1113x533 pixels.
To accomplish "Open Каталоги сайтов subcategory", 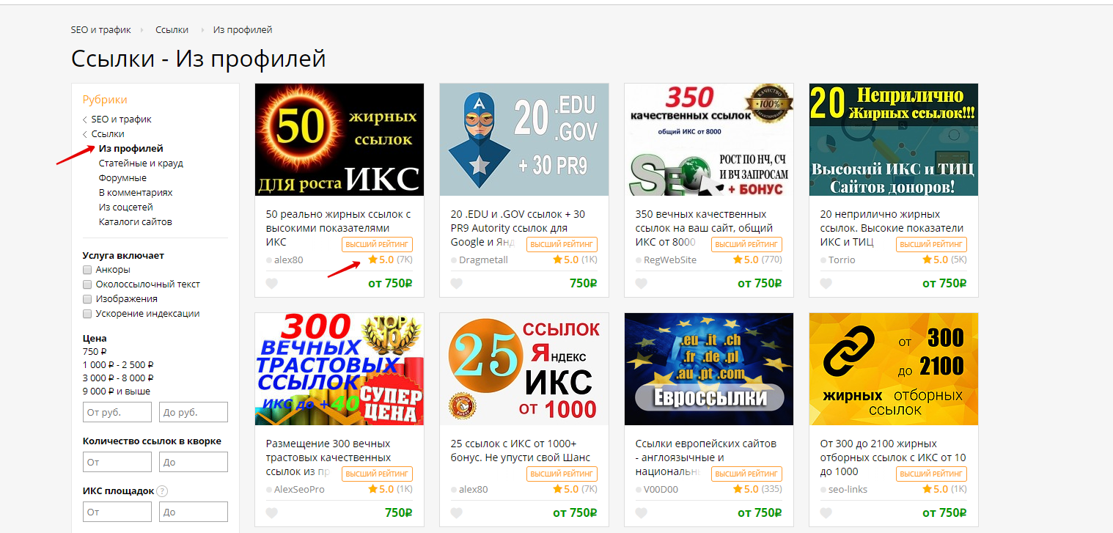I will [x=136, y=221].
